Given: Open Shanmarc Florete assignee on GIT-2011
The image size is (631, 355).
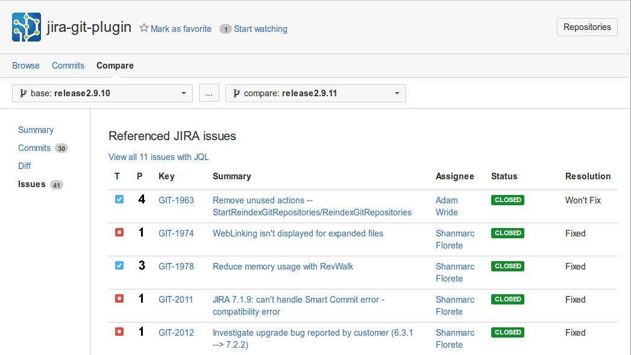Looking at the screenshot, I should (x=455, y=306).
